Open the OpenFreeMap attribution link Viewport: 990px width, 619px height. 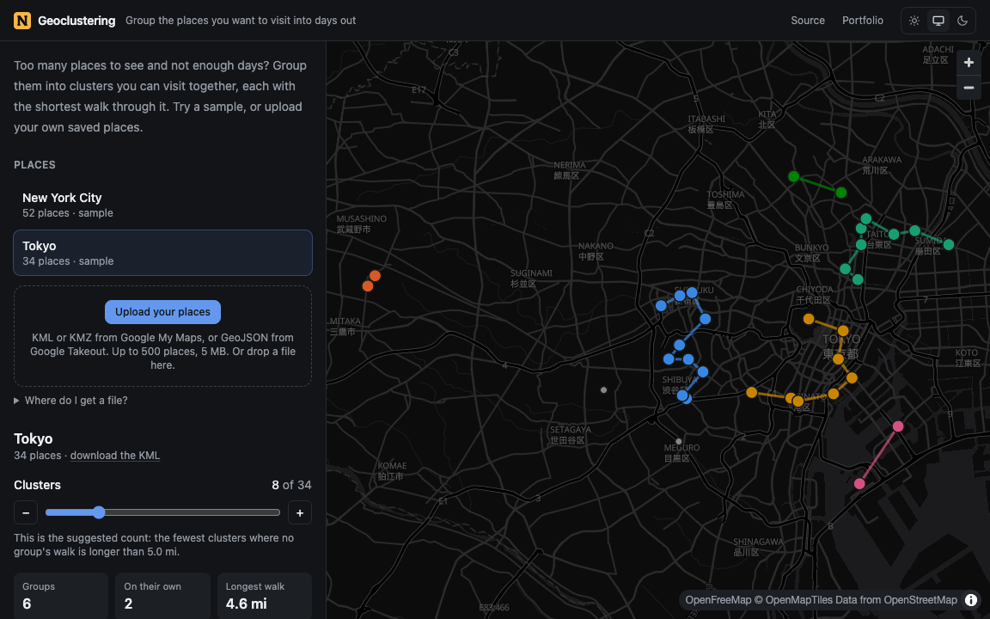click(x=718, y=599)
